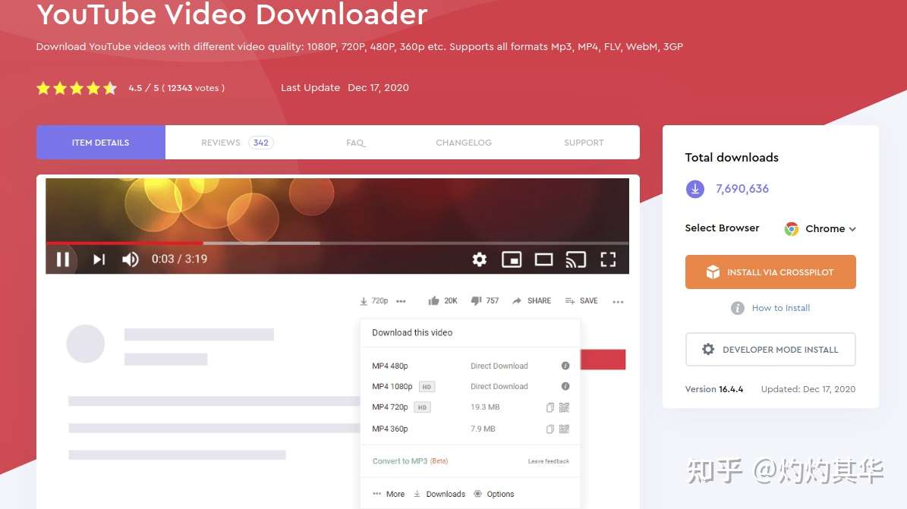Viewport: 907px width, 509px height.
Task: Open the more options dots after SAVE
Action: coord(618,302)
